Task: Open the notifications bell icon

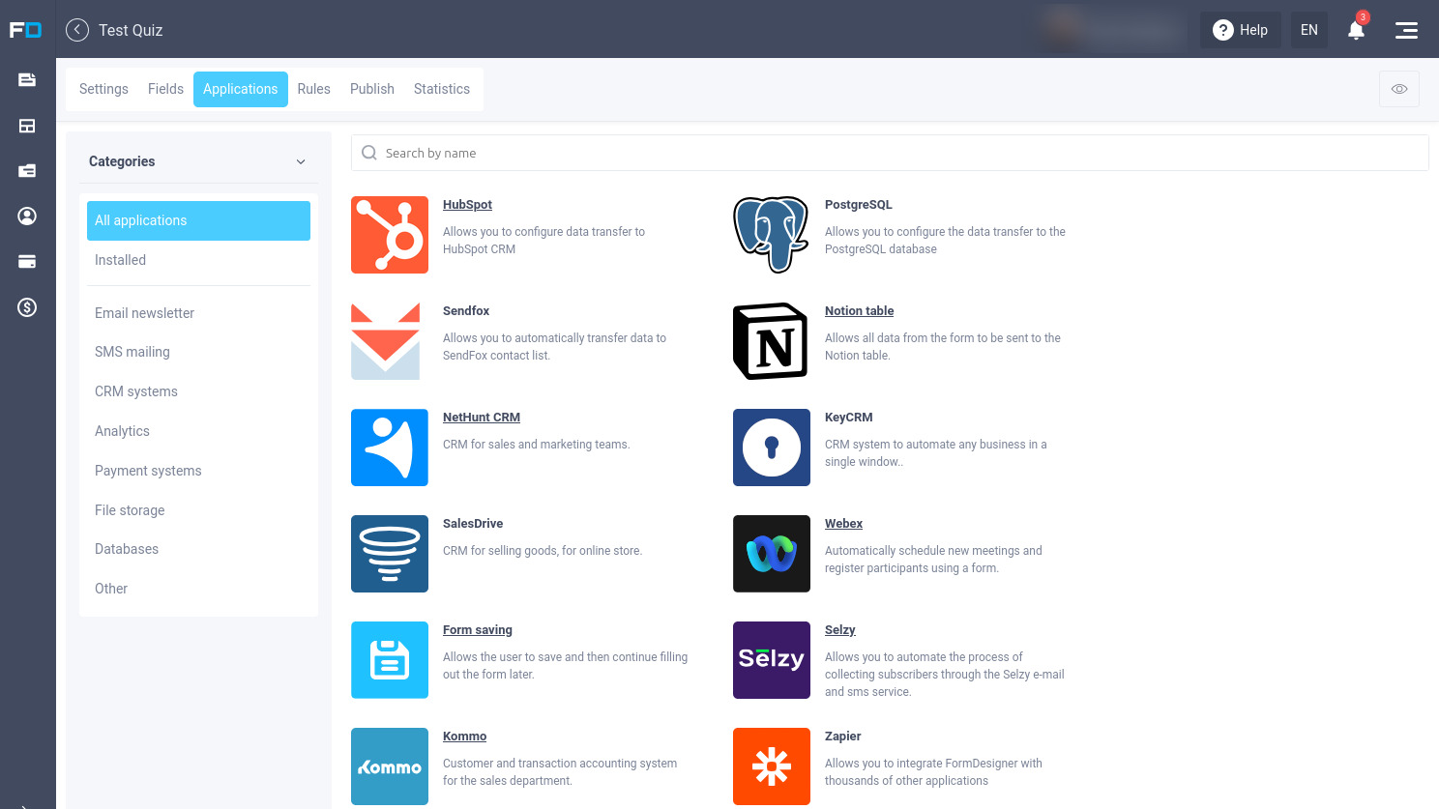Action: (x=1356, y=30)
